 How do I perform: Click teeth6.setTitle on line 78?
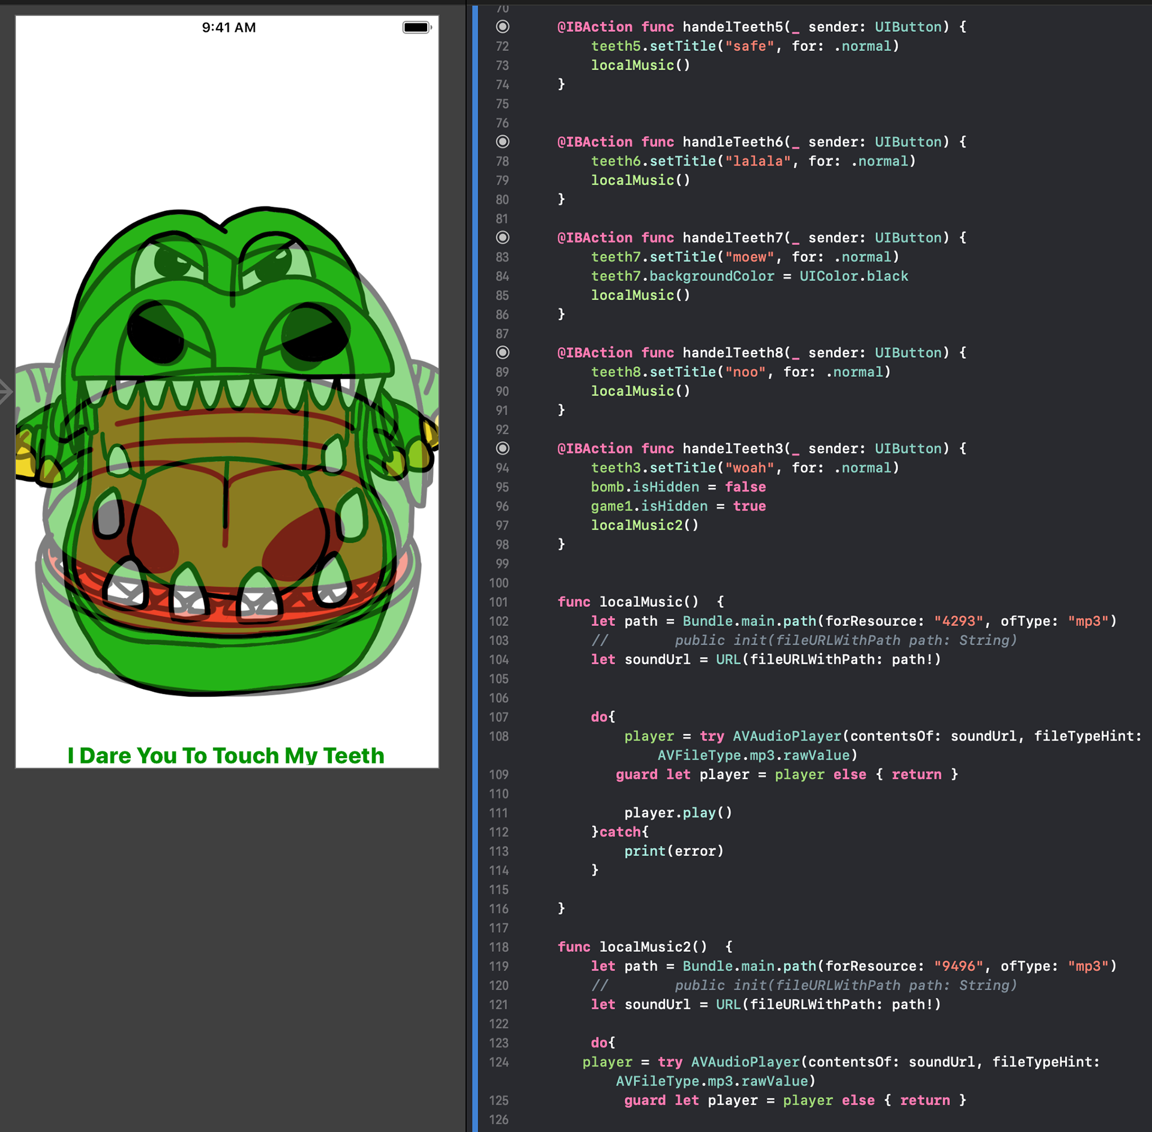click(653, 161)
